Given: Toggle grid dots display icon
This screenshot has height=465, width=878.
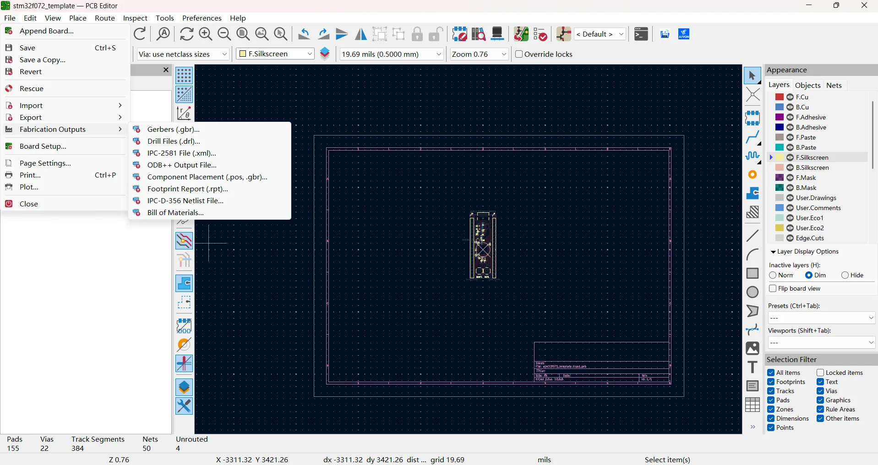Looking at the screenshot, I should (x=184, y=76).
